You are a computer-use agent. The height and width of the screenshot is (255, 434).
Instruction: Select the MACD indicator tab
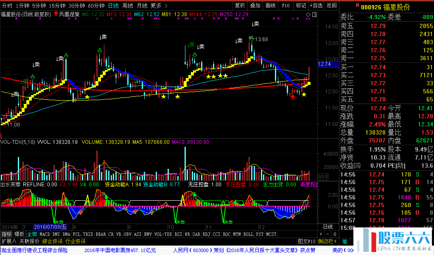(x=45, y=234)
